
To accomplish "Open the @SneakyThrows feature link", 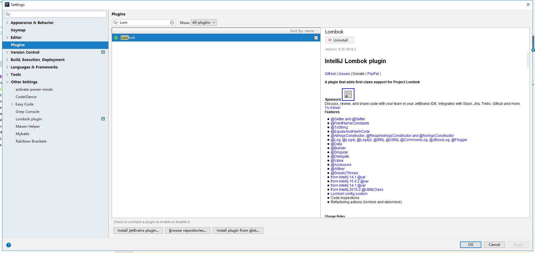I will 344,173.
